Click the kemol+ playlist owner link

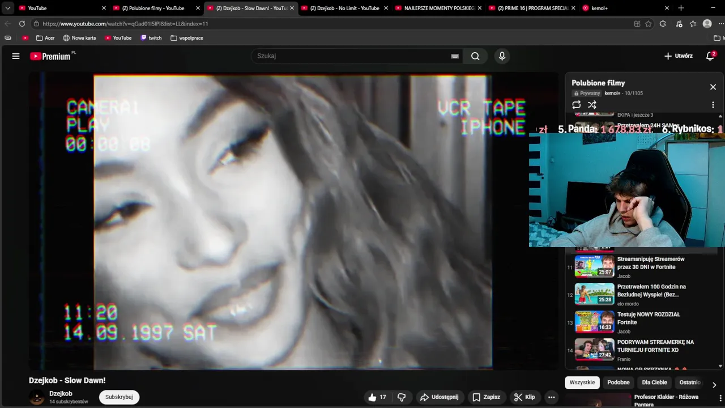click(612, 93)
